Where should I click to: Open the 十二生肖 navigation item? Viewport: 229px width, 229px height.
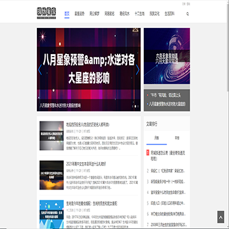pos(139,14)
